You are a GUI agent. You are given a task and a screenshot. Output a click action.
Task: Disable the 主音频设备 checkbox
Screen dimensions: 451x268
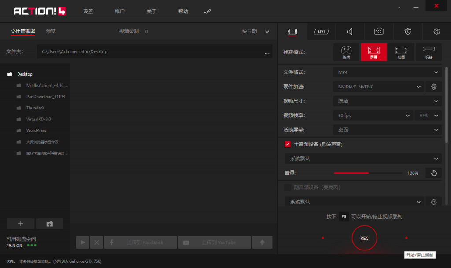(x=288, y=144)
